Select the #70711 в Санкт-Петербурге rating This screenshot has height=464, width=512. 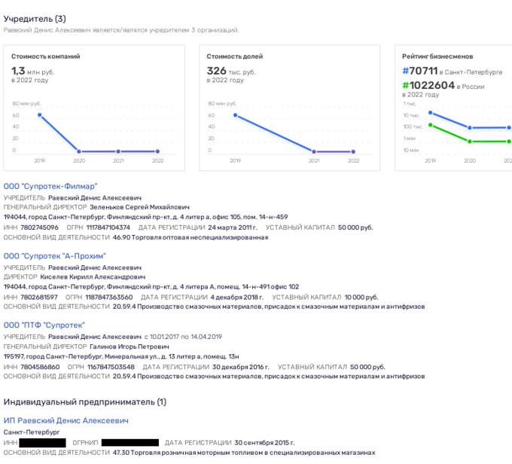(453, 71)
